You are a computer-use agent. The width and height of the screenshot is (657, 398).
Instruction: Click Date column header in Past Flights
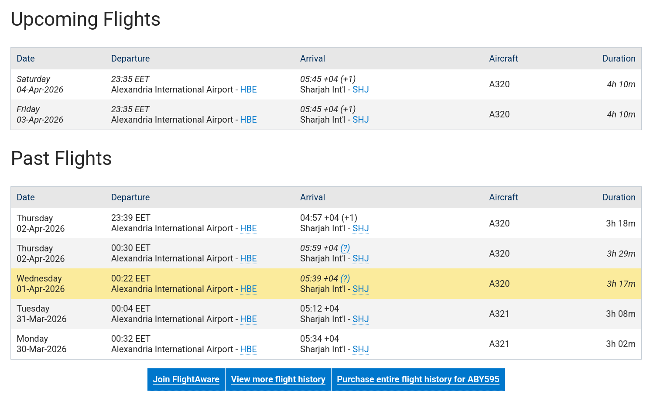point(26,197)
